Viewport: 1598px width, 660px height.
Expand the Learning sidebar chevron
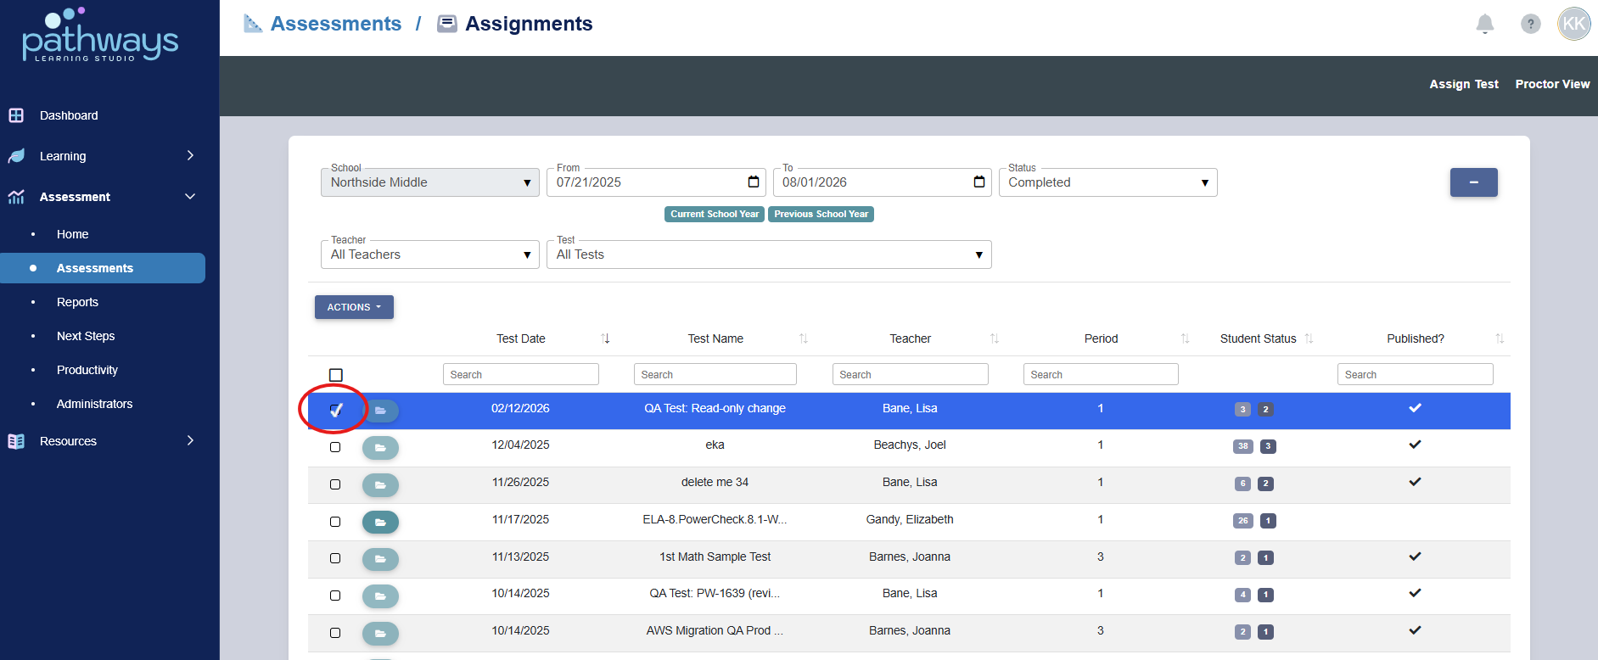[x=190, y=155]
